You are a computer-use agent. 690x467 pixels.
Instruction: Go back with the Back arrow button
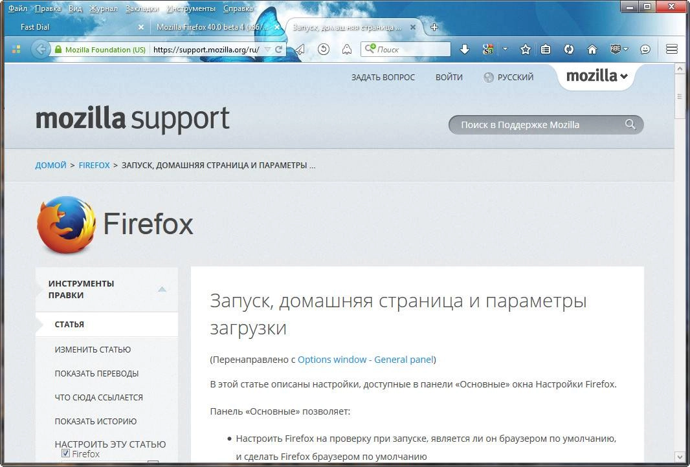pos(39,49)
